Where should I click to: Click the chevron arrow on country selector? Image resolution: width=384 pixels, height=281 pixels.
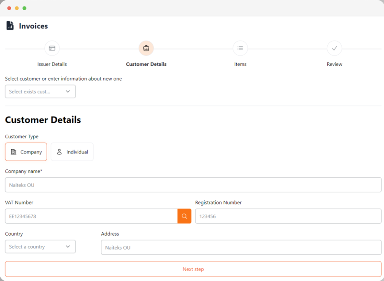tap(68, 247)
